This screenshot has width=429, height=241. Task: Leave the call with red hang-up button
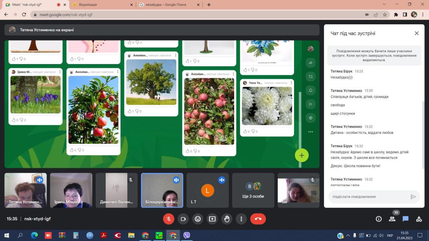coord(258,219)
